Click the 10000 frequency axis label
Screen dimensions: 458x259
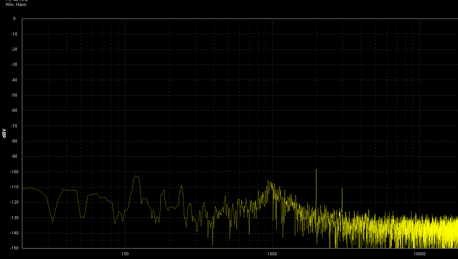point(419,254)
